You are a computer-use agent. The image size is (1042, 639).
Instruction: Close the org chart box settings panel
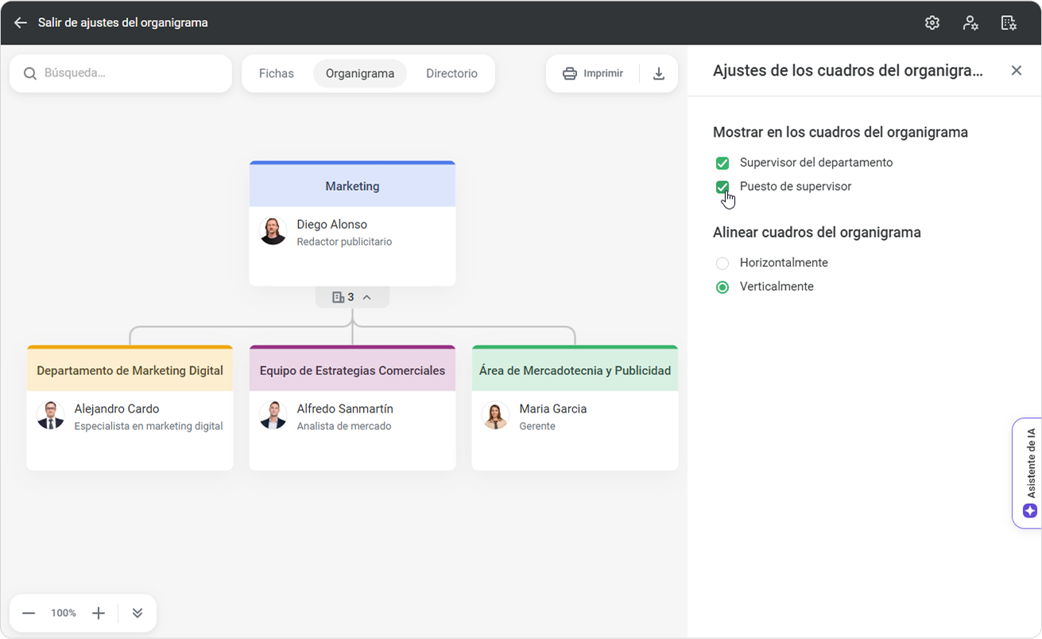click(x=1016, y=71)
